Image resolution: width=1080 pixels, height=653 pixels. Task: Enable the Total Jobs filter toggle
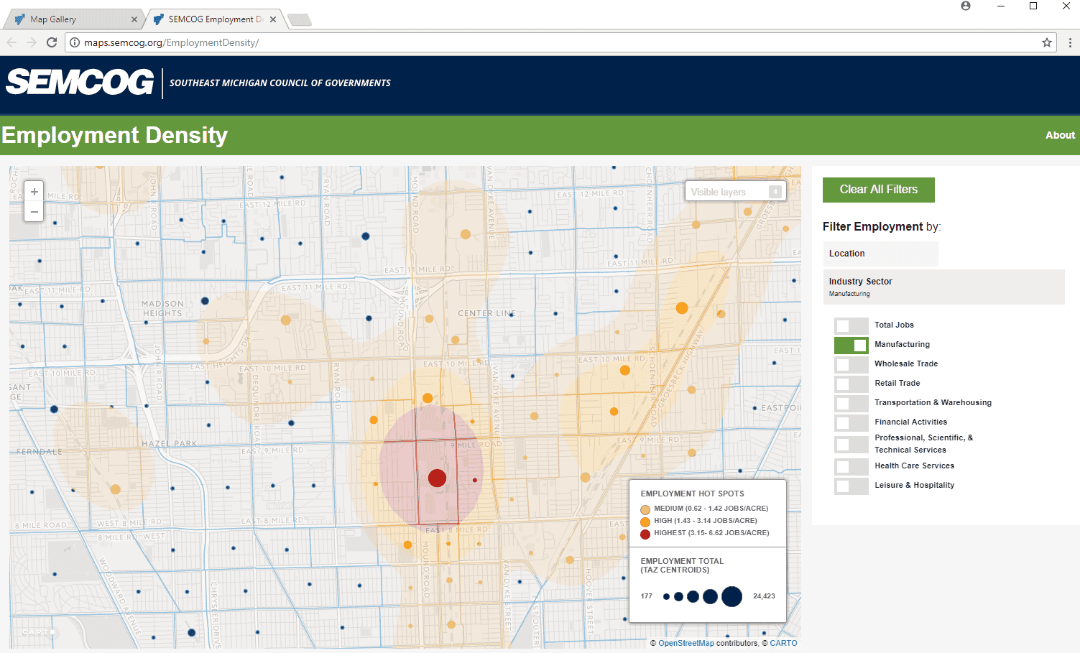pyautogui.click(x=851, y=325)
